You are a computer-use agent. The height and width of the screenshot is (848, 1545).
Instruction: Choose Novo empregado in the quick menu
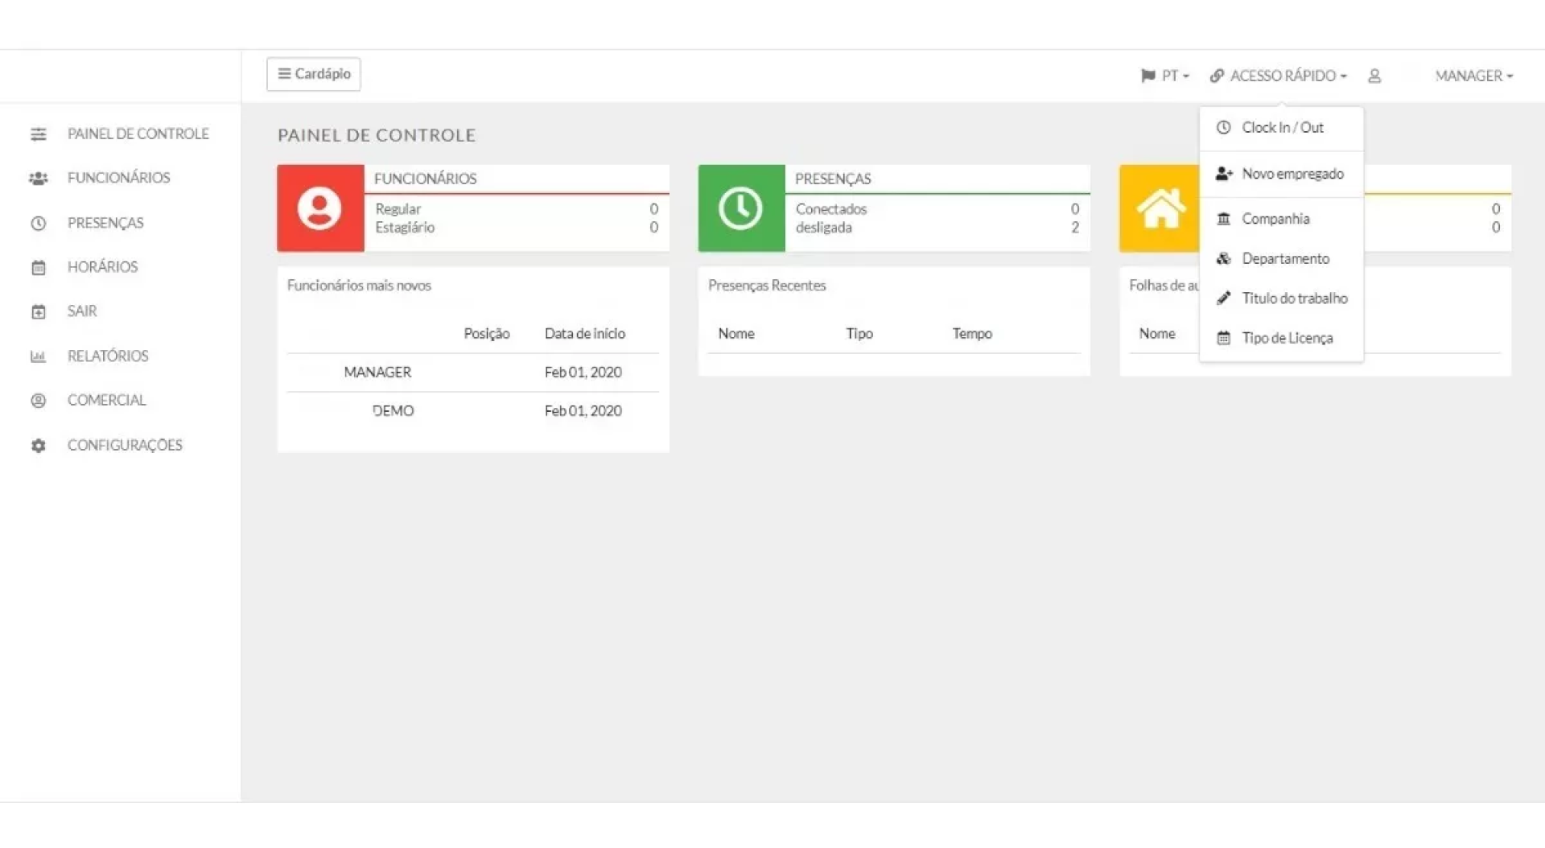coord(1292,174)
